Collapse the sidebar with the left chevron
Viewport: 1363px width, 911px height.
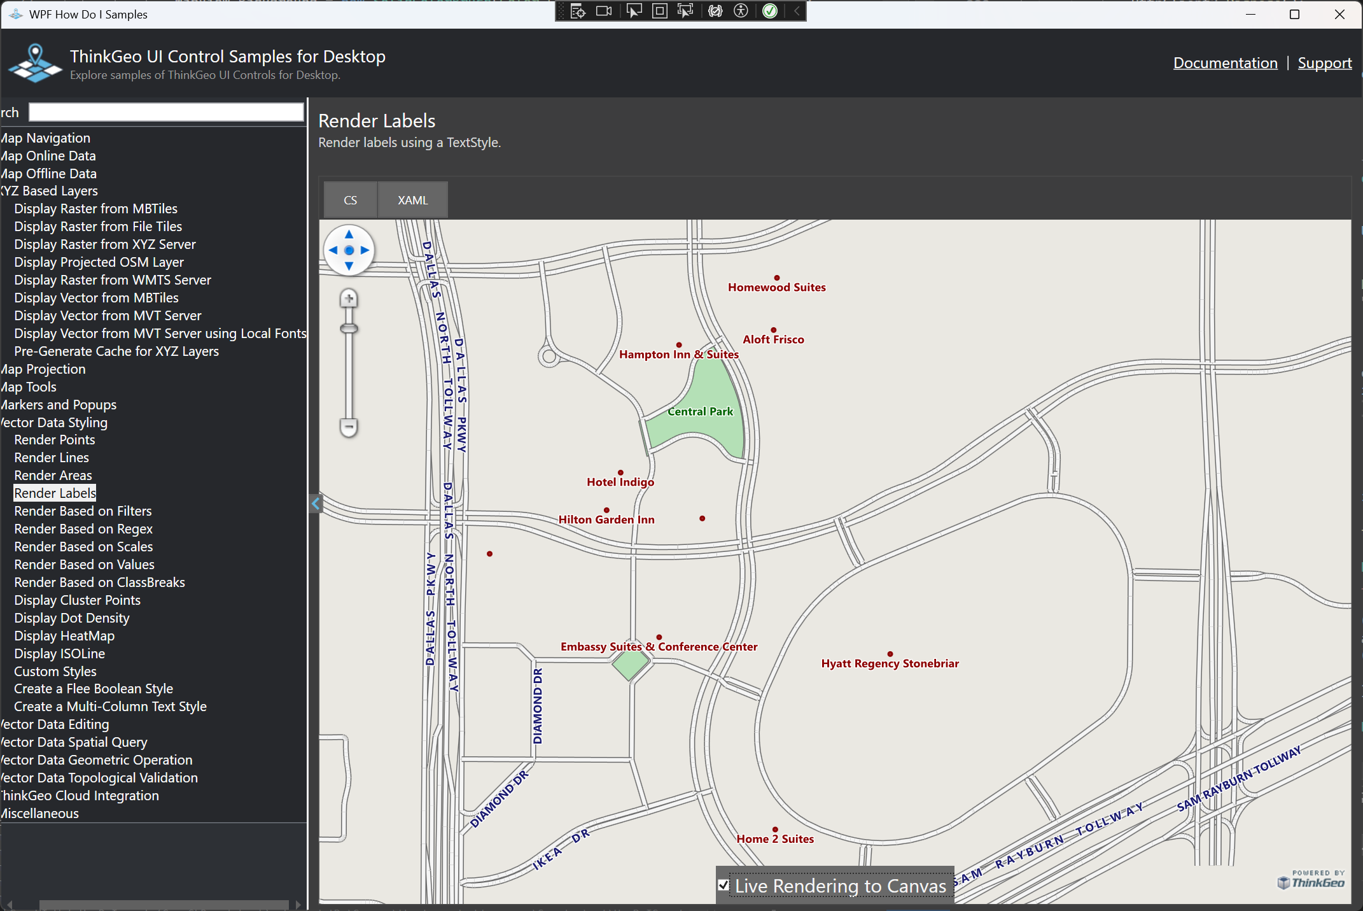click(x=316, y=504)
